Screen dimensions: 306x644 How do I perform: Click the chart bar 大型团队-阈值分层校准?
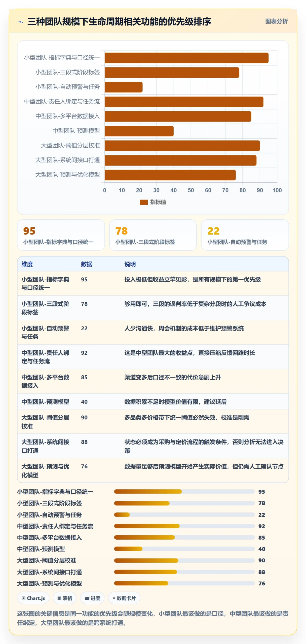pos(182,146)
